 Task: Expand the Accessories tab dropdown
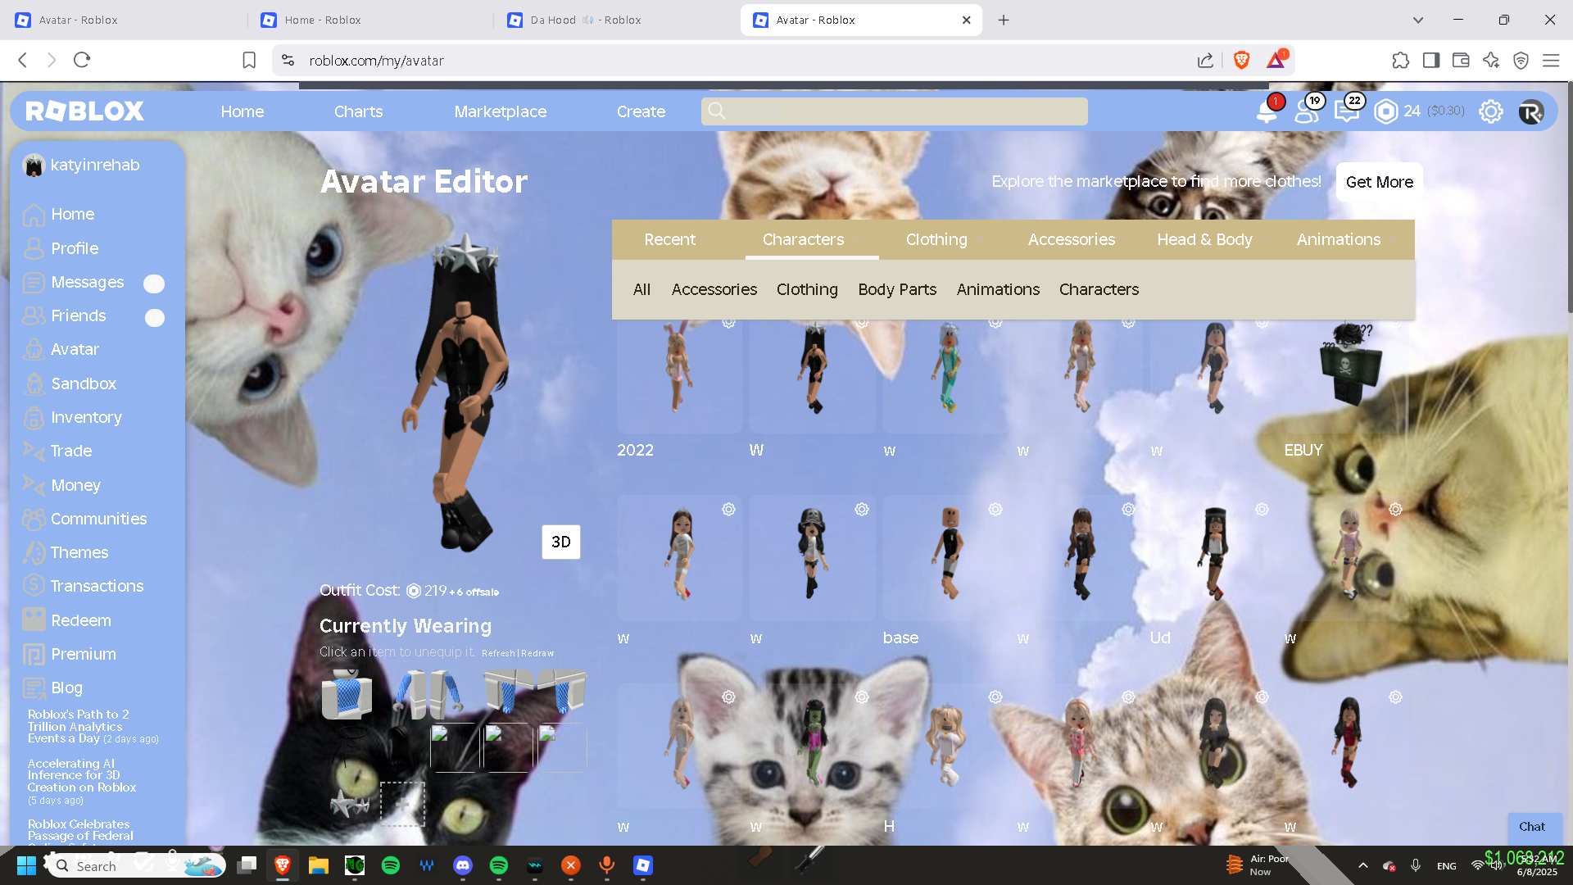pyautogui.click(x=1128, y=240)
